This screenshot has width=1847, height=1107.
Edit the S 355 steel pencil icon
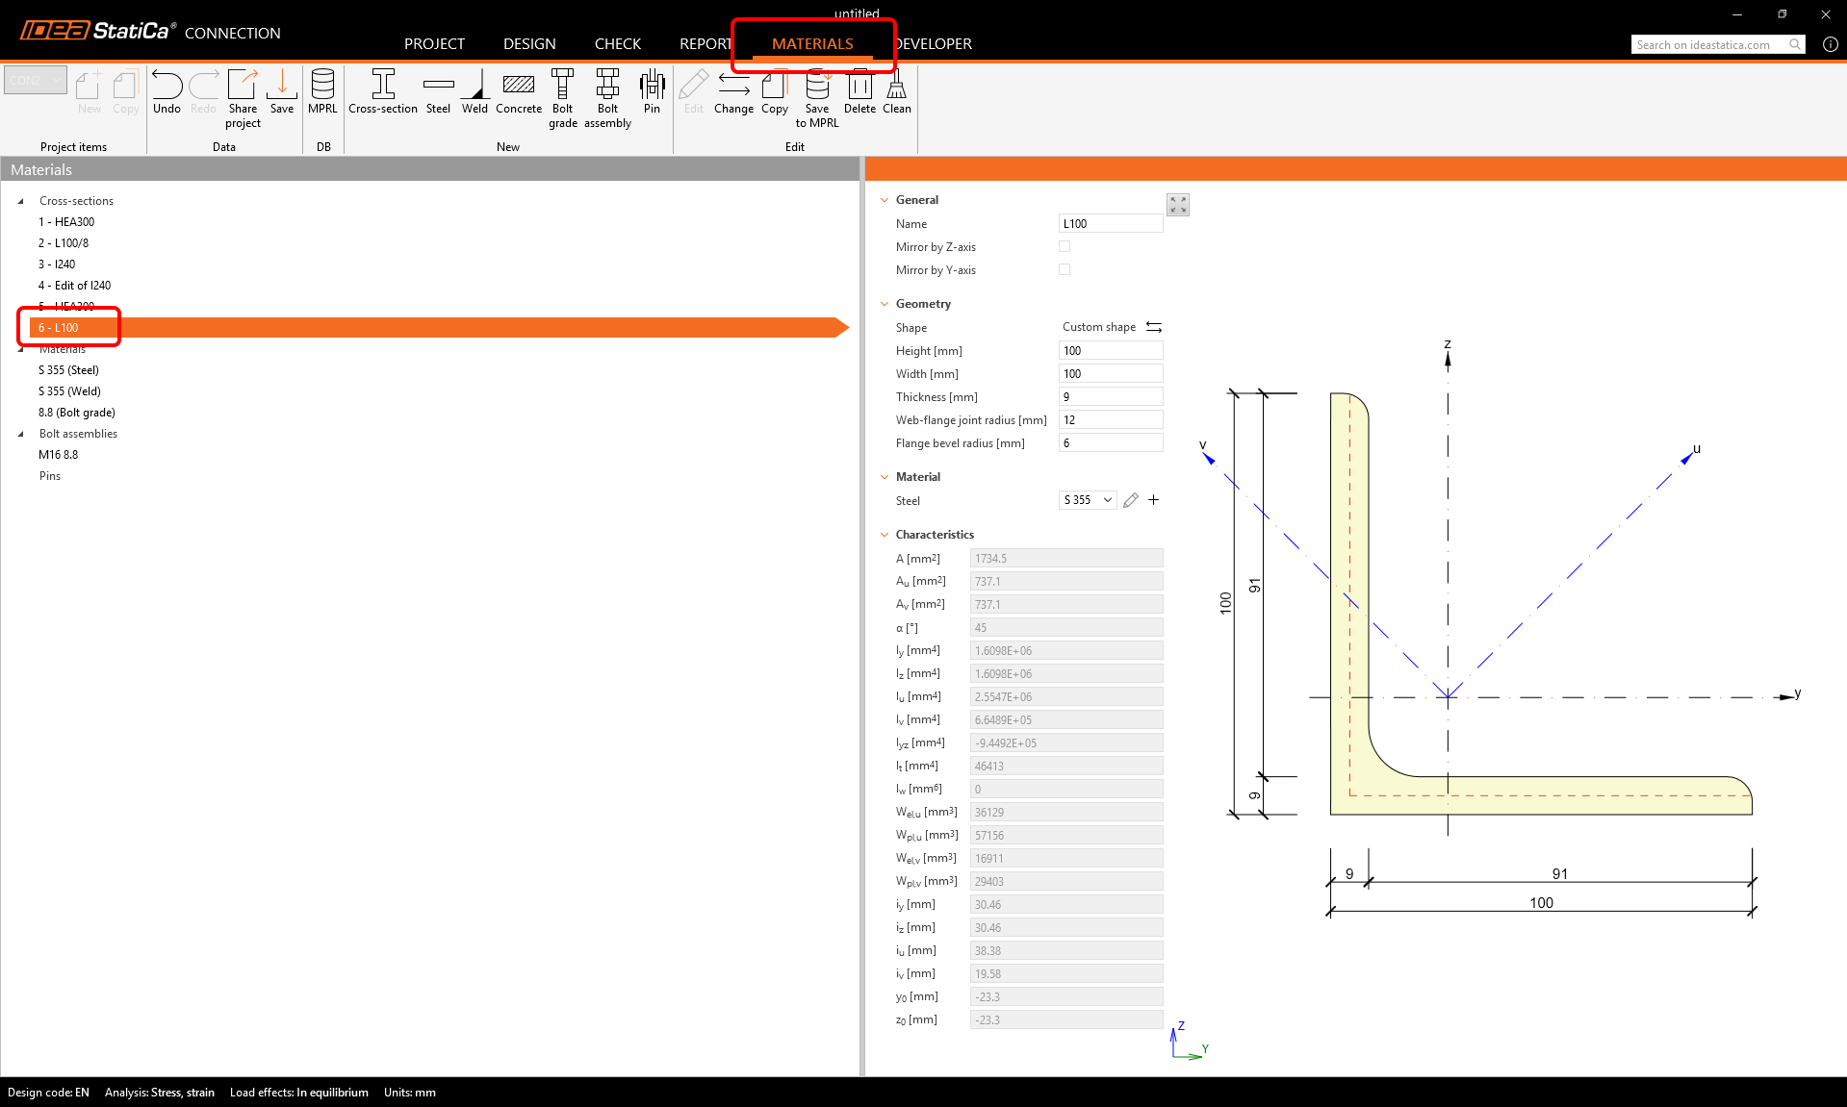[x=1131, y=500]
